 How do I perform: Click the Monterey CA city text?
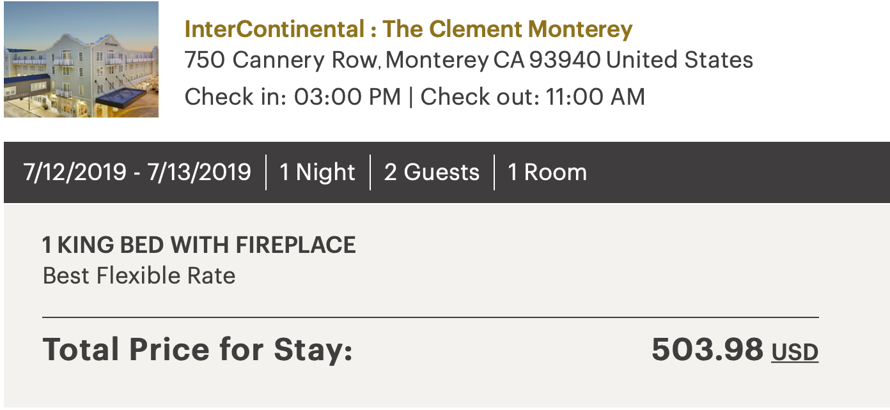[456, 60]
